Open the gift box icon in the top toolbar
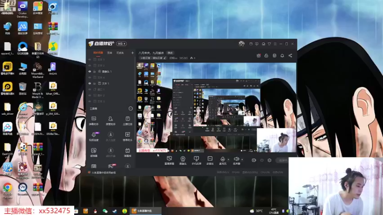The height and width of the screenshot is (215, 383). (x=259, y=55)
